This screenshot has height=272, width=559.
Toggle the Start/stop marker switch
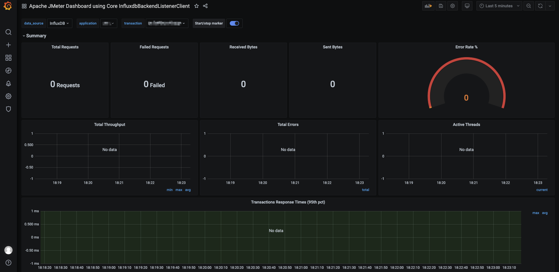pyautogui.click(x=234, y=23)
